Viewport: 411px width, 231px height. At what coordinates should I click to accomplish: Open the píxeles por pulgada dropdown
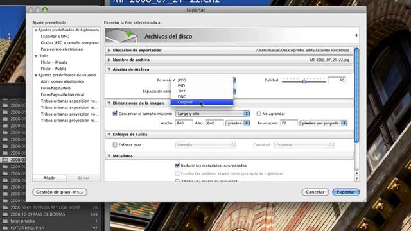tap(324, 123)
